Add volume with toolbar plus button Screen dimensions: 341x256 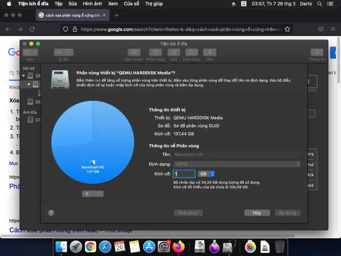coord(59,52)
